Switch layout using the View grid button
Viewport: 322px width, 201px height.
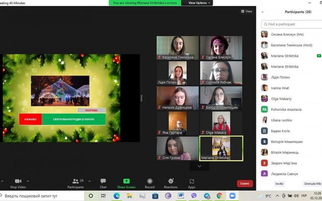pos(246,11)
